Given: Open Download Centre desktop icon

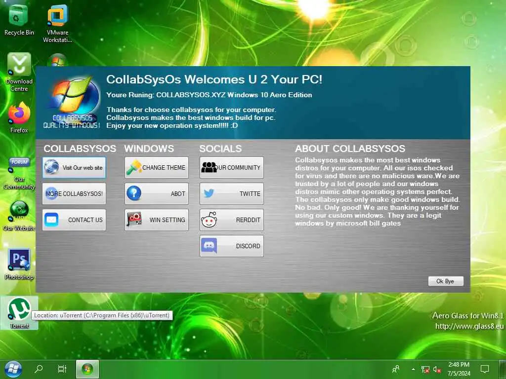Looking at the screenshot, I should click(19, 72).
